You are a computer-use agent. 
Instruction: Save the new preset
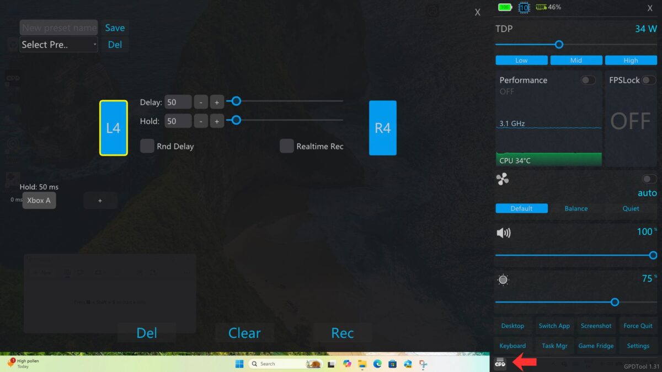[115, 27]
